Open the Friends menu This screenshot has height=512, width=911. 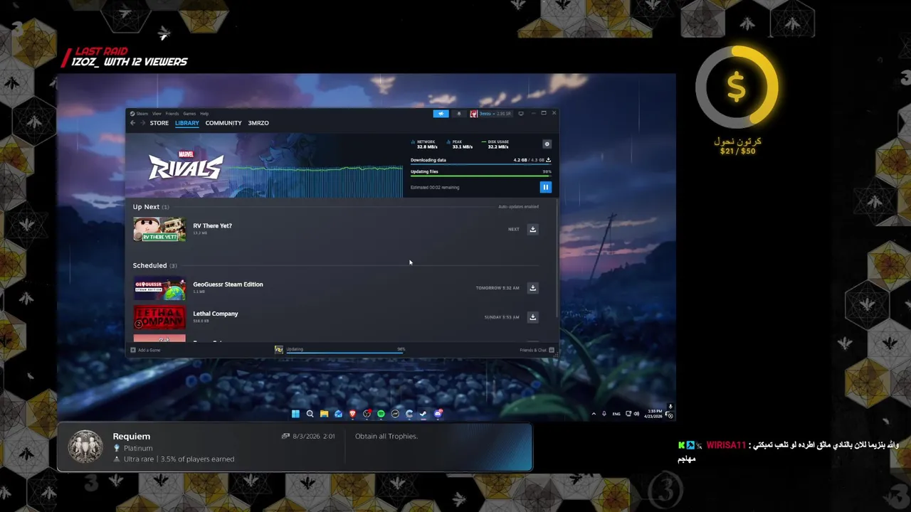[172, 114]
